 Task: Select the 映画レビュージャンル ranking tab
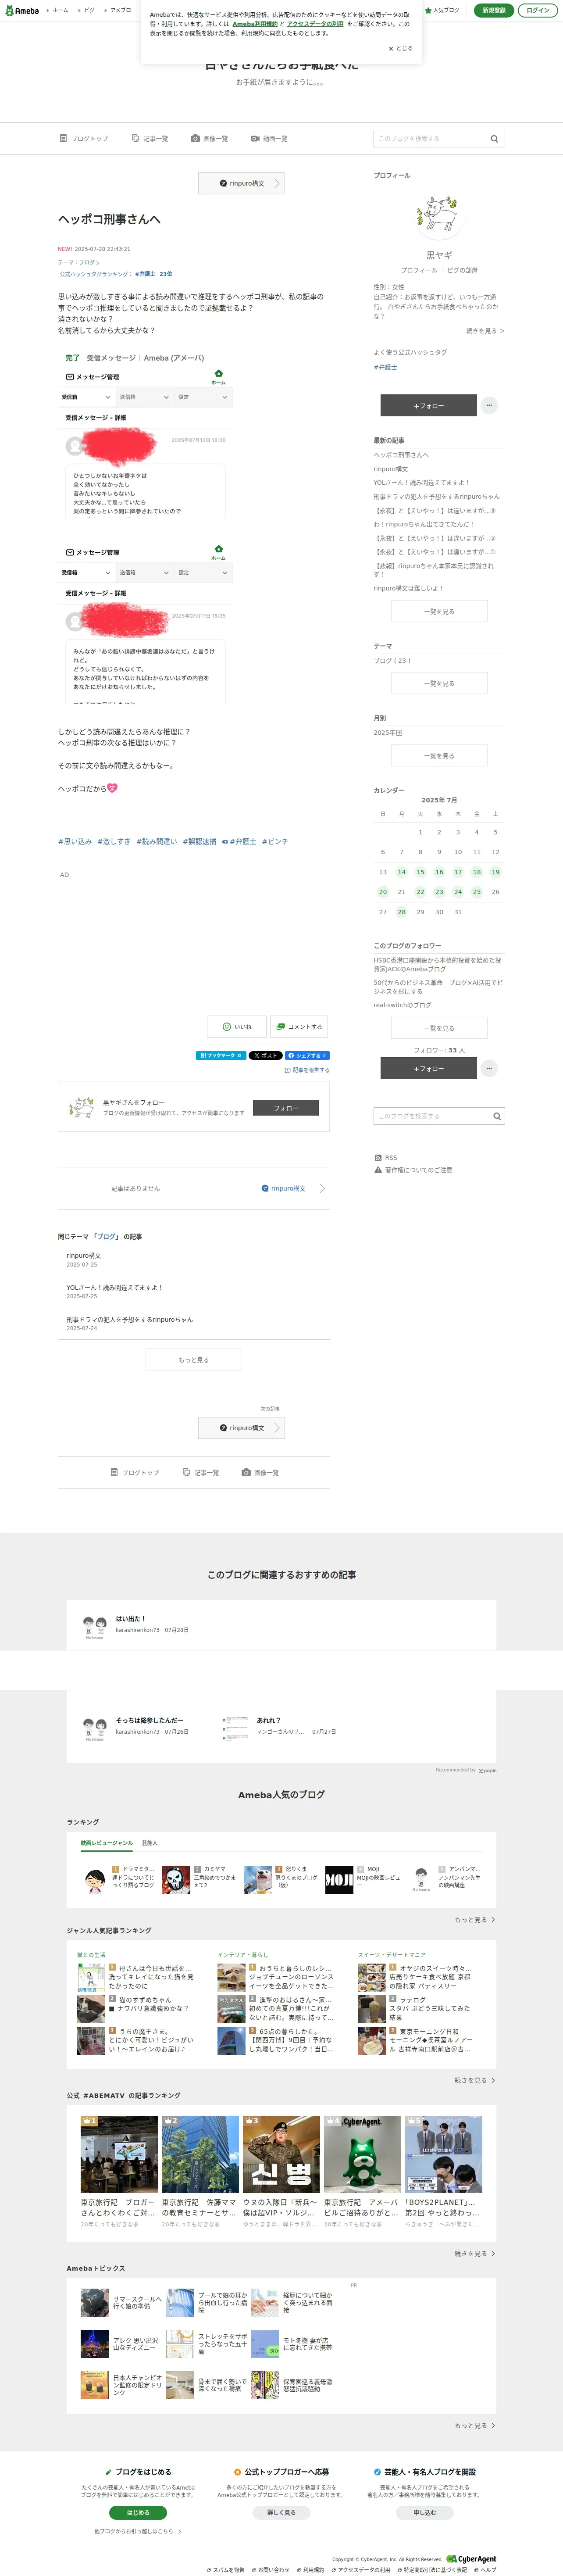click(107, 1842)
